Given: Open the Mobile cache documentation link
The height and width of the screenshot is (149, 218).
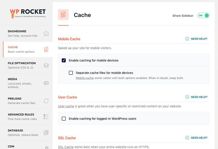Looking at the screenshot, I should [x=85, y=78].
